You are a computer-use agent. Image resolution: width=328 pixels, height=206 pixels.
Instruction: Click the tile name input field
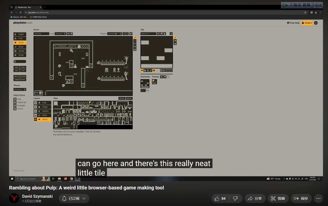point(148,34)
